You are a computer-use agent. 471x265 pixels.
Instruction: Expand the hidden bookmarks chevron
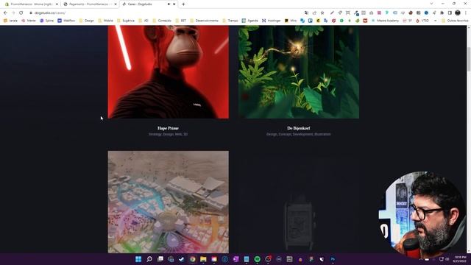point(435,21)
